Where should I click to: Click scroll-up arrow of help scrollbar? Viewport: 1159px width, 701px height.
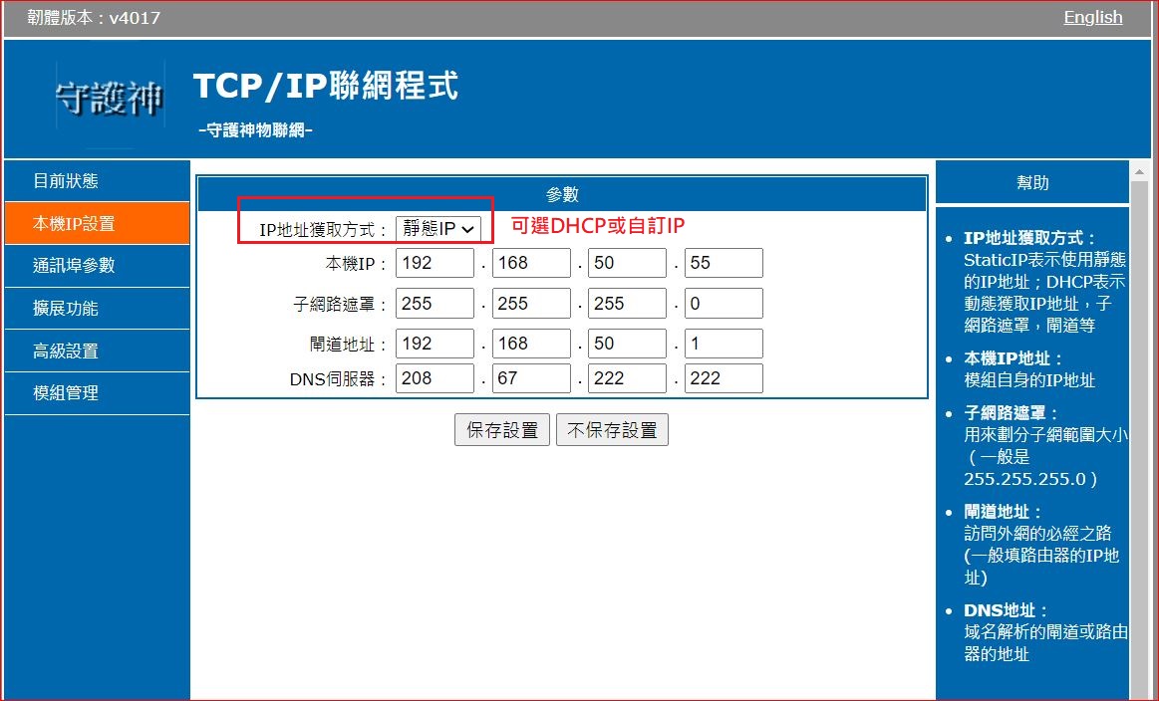[1138, 170]
